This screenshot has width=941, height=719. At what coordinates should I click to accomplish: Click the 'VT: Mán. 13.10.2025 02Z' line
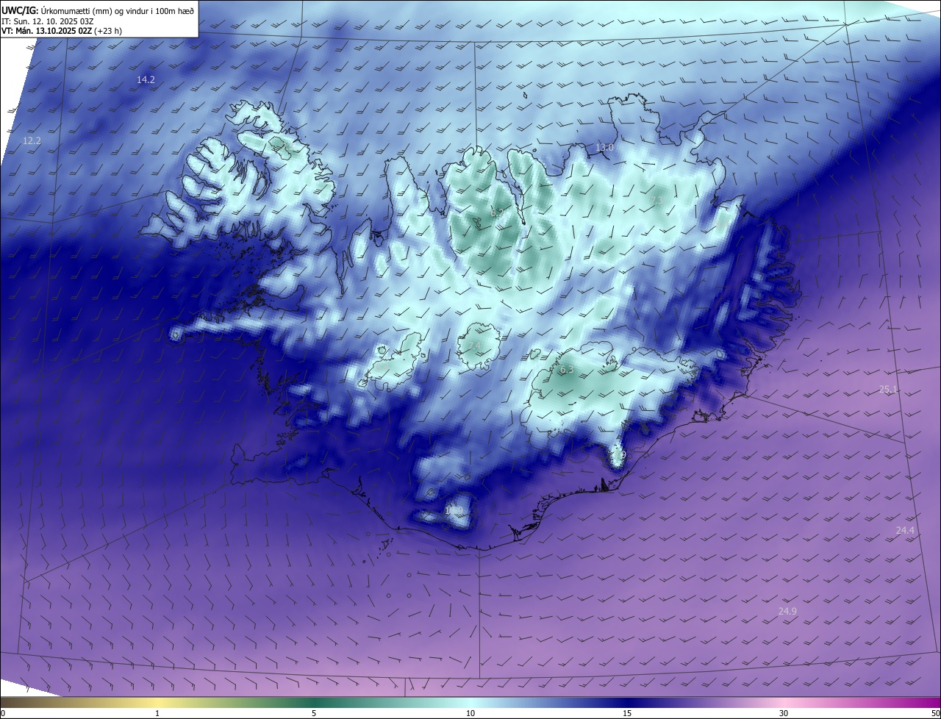(62, 31)
